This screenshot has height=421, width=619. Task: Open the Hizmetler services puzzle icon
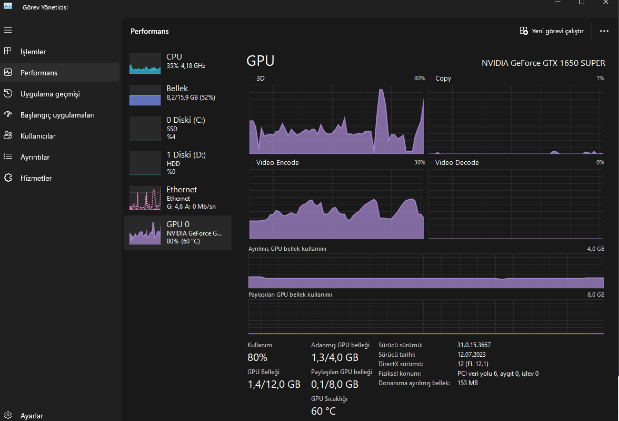point(7,178)
